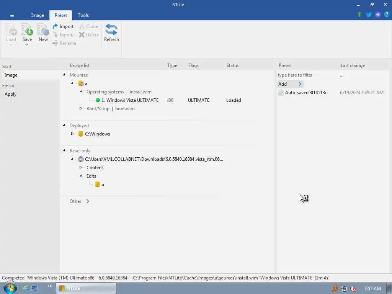The image size is (392, 294).
Task: Collapse the ISO path node
Action: (x=72, y=159)
